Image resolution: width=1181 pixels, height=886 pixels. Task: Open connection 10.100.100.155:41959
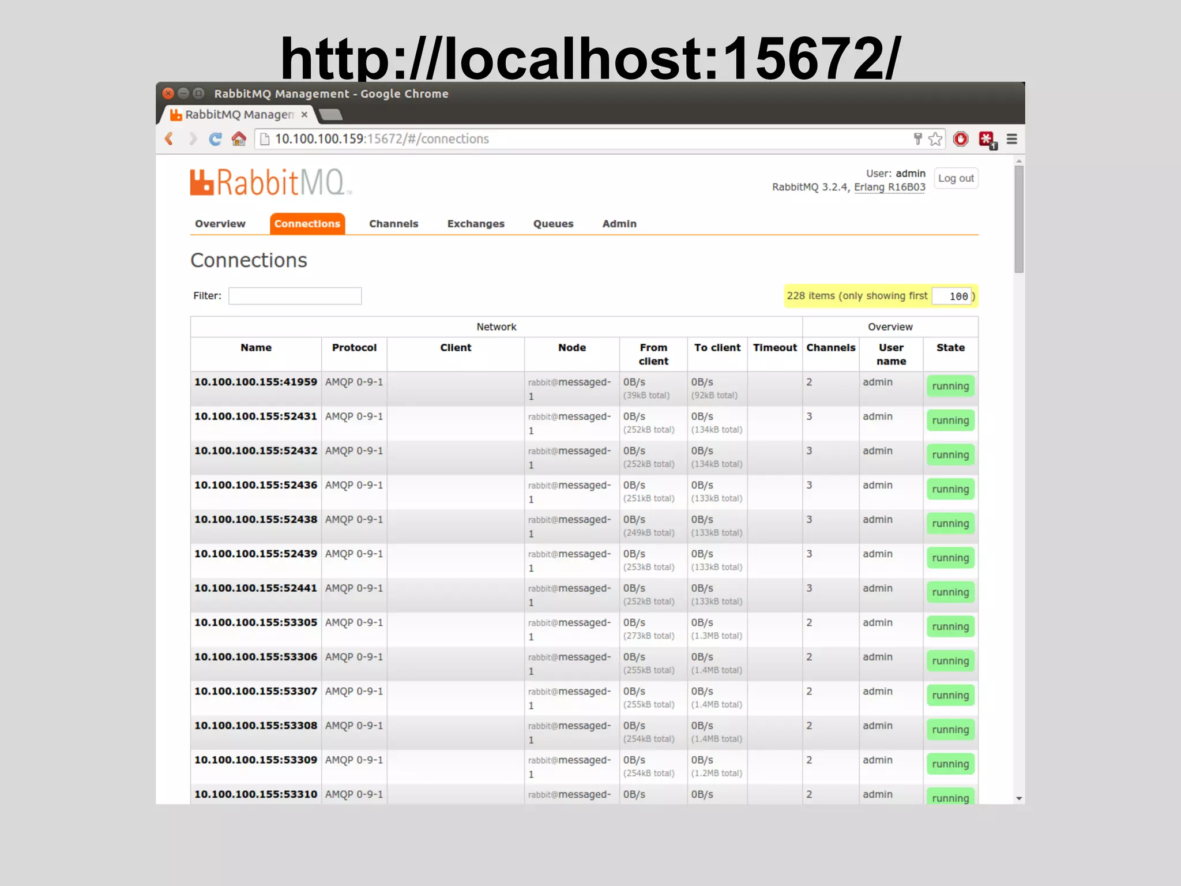[255, 382]
